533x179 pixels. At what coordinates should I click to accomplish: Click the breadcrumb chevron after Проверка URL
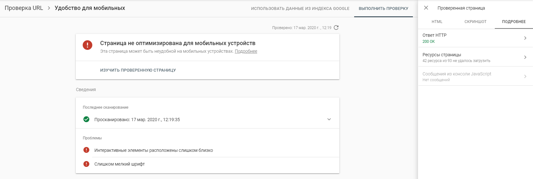coord(49,8)
